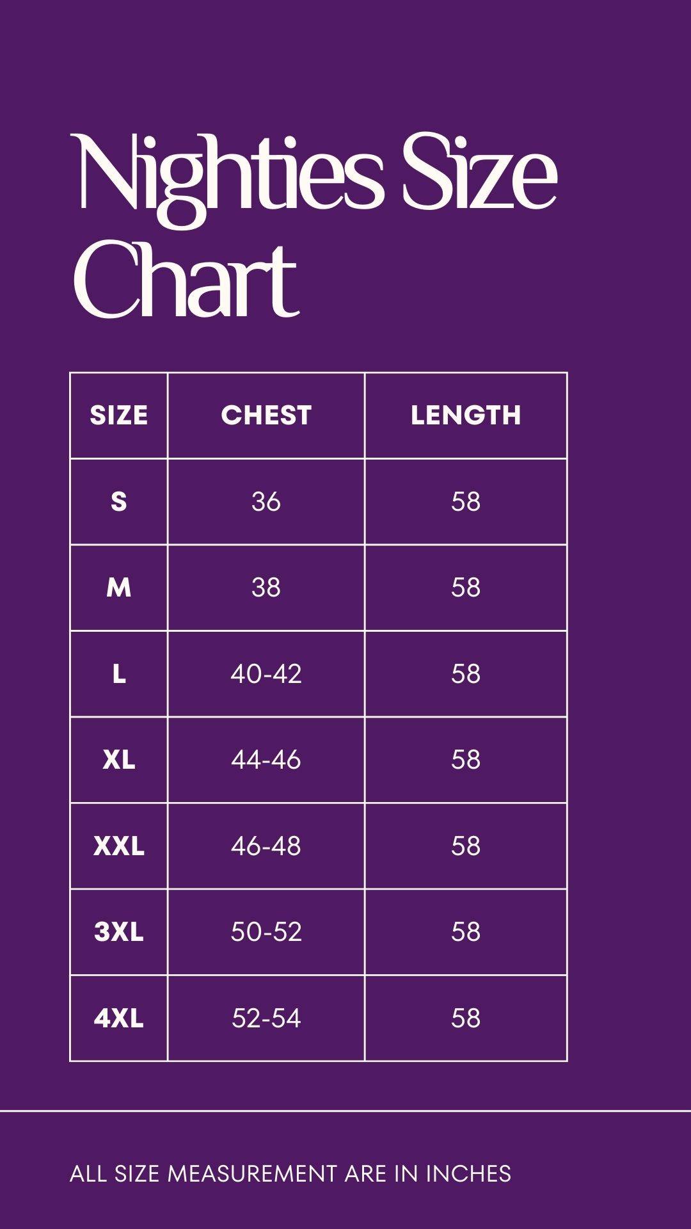Click the XXL size row label
The image size is (691, 1229).
click(x=119, y=846)
